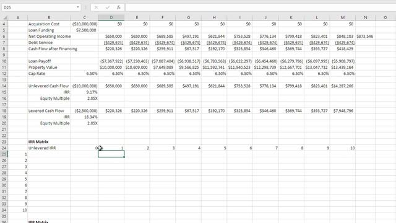Click the Enter checkmark icon in formula bar
Viewport: 396px width, 223px height.
[108, 7]
